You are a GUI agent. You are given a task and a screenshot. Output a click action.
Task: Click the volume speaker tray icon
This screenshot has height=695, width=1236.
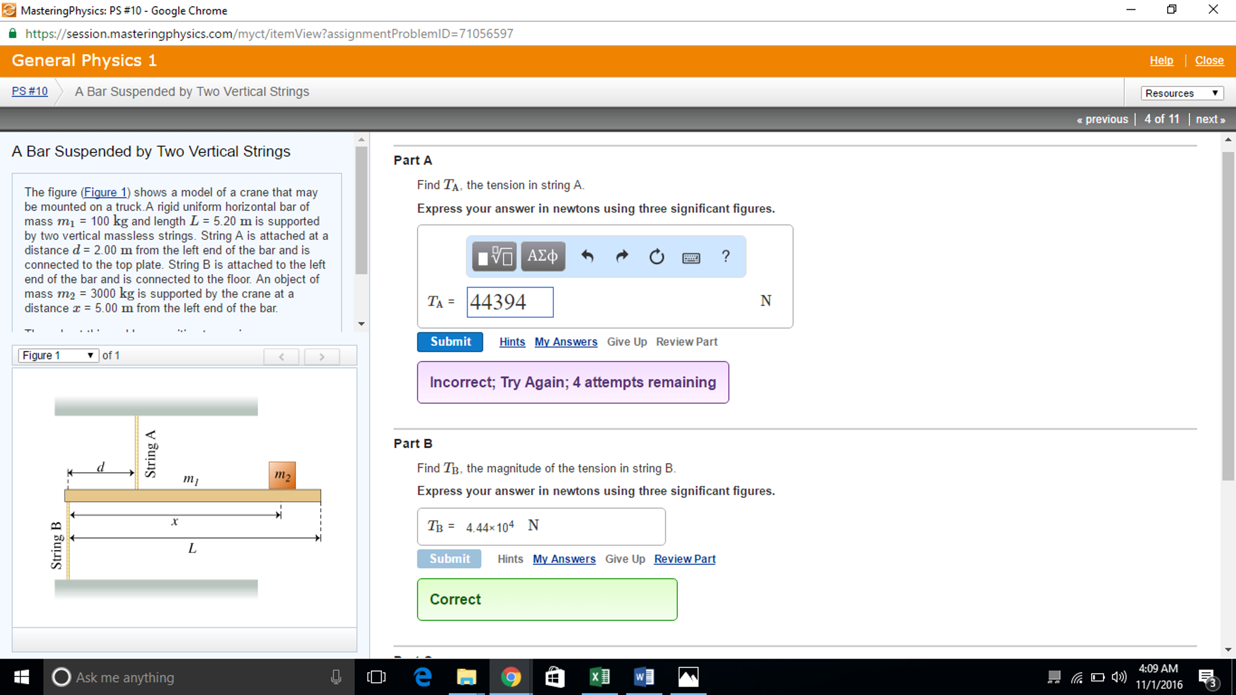click(1119, 677)
